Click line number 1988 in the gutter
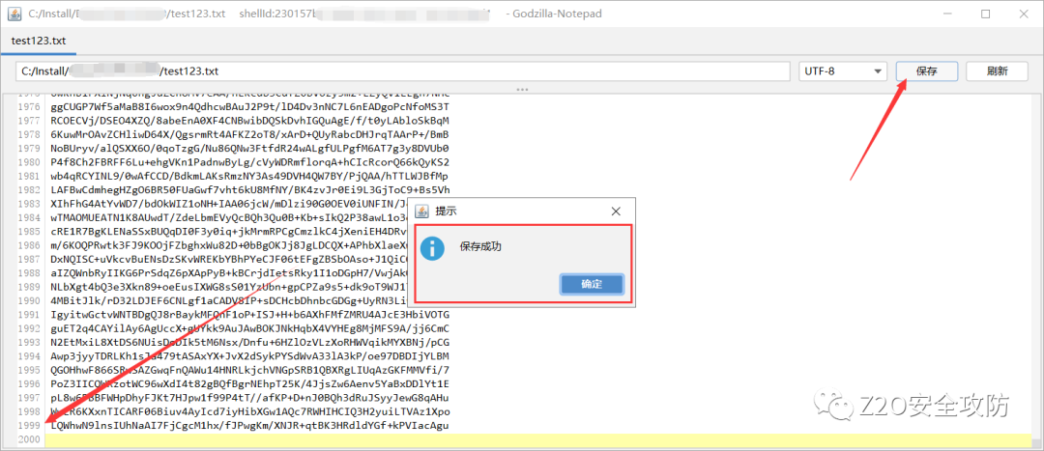Screen dimensions: 1044x451 pyautogui.click(x=29, y=272)
